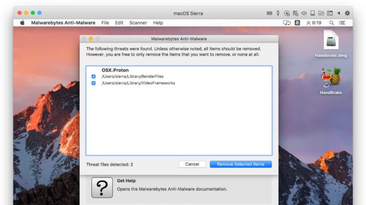Open Spotlight search magnifying glass
This screenshot has width=366, height=205.
[331, 23]
